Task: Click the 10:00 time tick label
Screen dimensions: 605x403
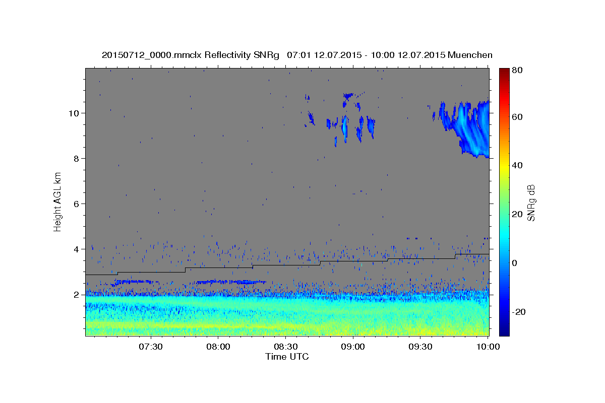Action: point(488,347)
